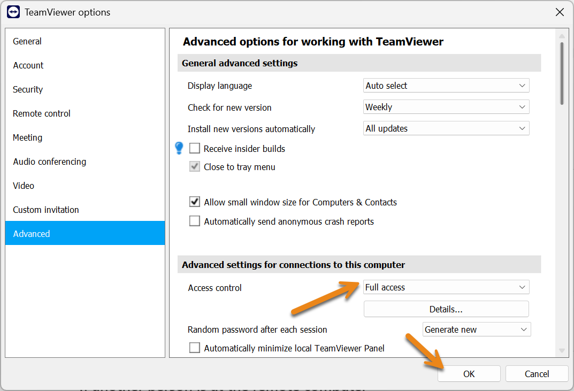Open the Check for new version dropdown
Screen dimensions: 574x391
click(x=446, y=107)
